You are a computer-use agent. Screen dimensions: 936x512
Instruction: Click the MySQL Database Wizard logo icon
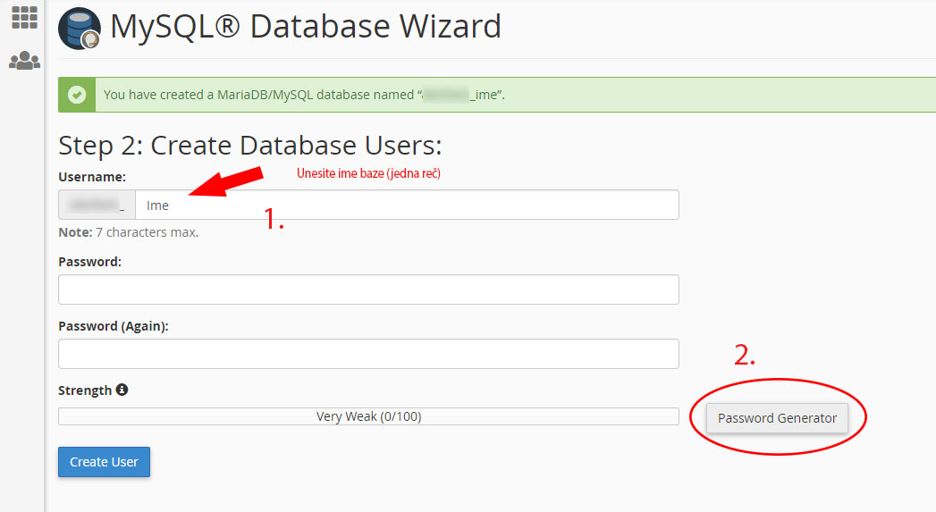coord(80,29)
